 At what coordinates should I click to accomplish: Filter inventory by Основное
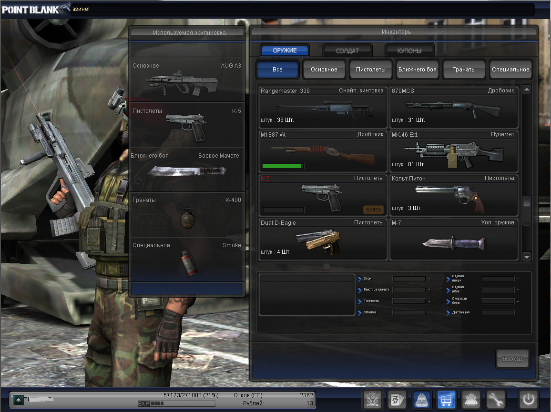coord(324,69)
